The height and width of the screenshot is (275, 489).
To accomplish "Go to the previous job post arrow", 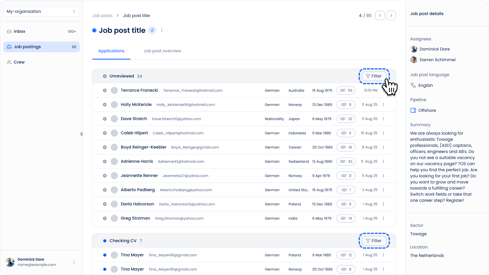I will click(x=380, y=16).
